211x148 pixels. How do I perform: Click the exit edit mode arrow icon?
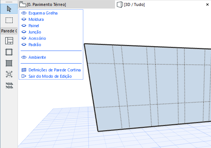24,76
